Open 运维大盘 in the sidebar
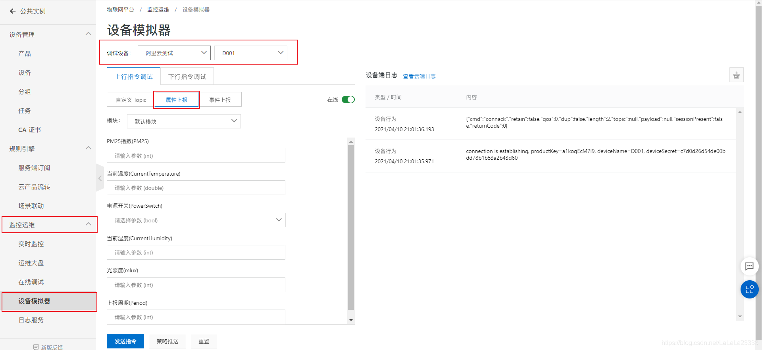 31,263
